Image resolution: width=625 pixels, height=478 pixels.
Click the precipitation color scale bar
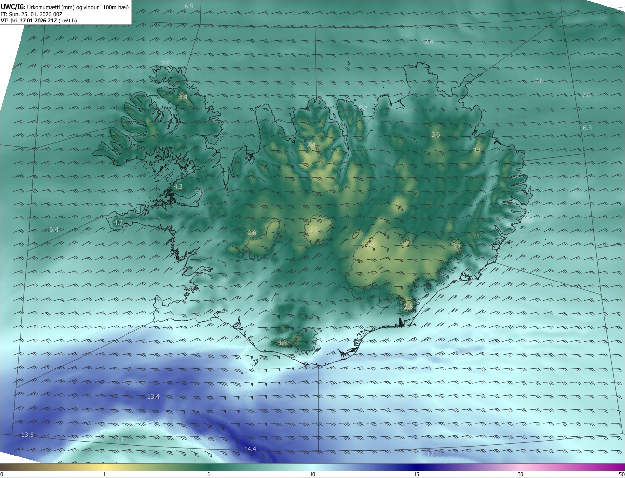point(312,467)
